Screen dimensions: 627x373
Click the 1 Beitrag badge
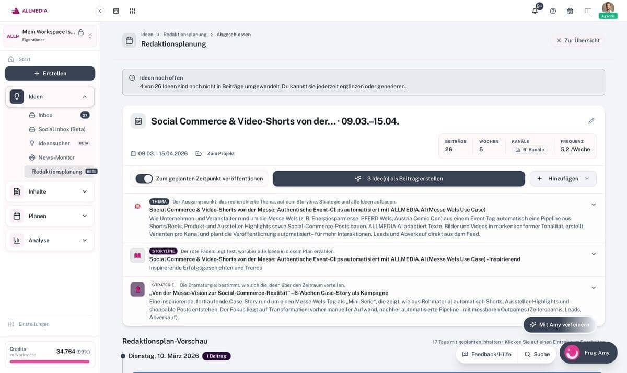click(x=216, y=356)
